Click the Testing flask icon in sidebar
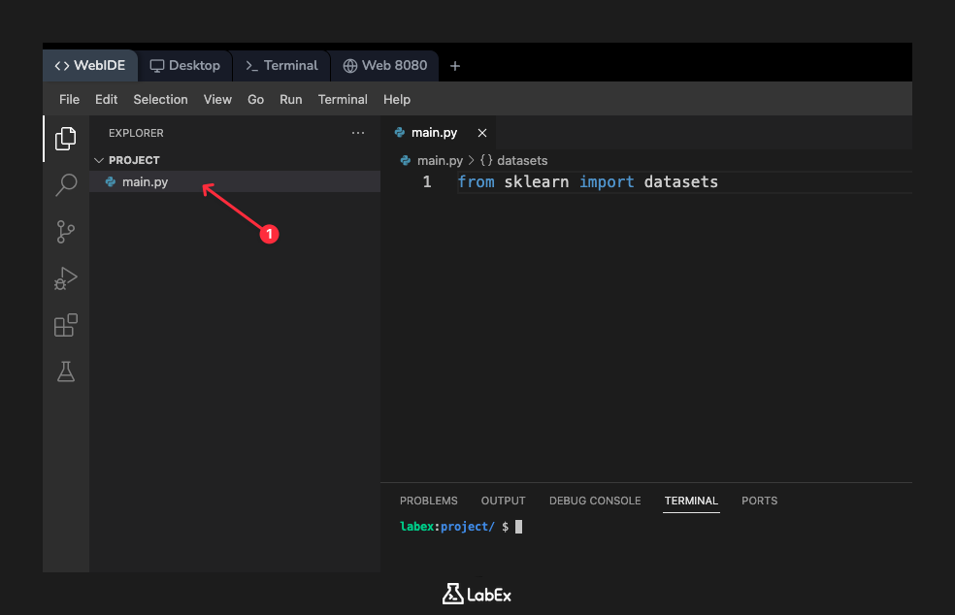This screenshot has width=955, height=615. (x=65, y=372)
